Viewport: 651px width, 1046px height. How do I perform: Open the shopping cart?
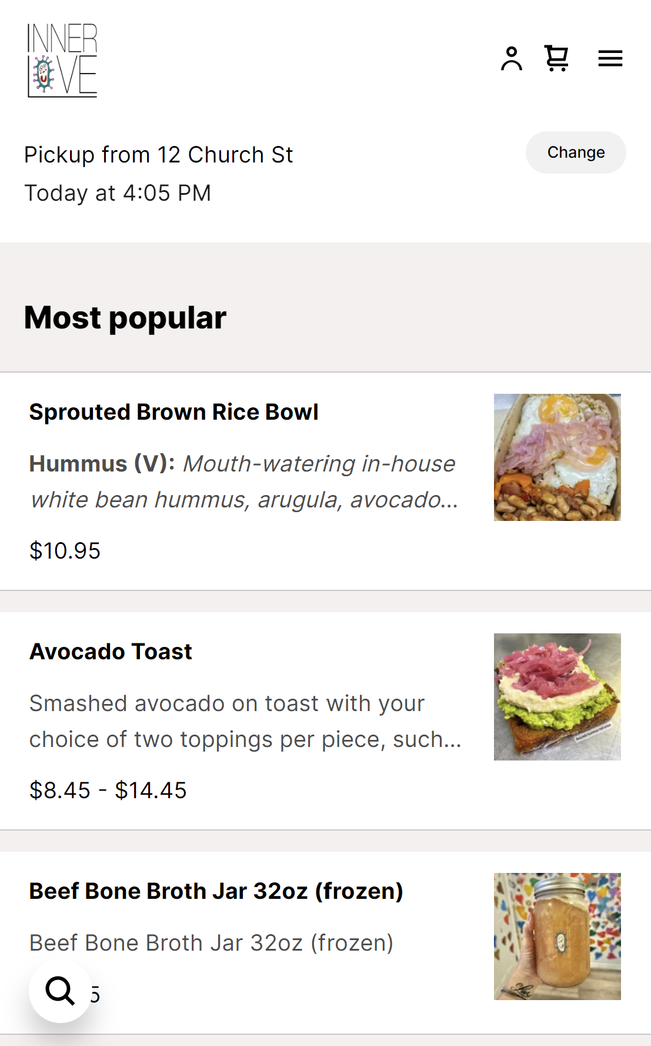coord(556,58)
